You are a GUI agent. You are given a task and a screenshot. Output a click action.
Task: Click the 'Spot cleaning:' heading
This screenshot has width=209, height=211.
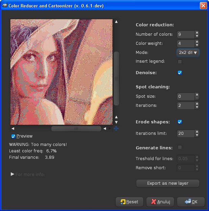coord(153,87)
